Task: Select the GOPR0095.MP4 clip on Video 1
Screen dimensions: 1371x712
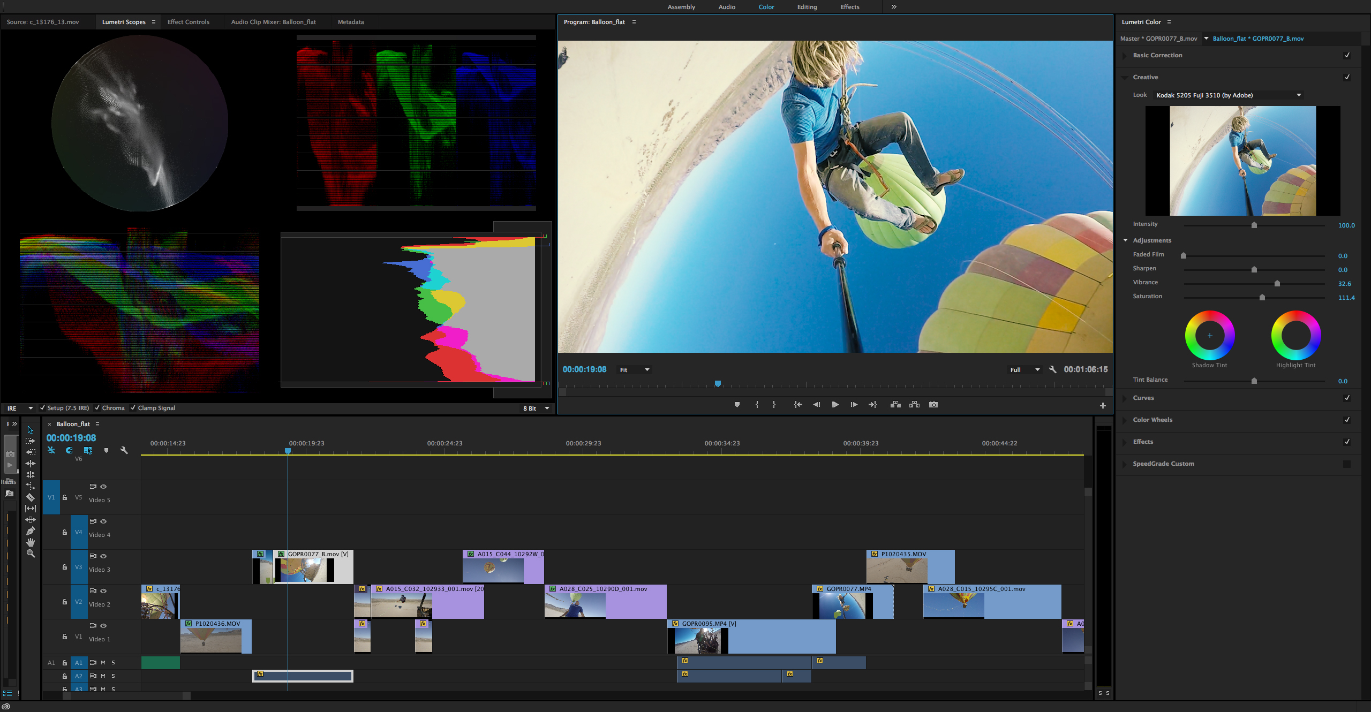Action: point(751,637)
